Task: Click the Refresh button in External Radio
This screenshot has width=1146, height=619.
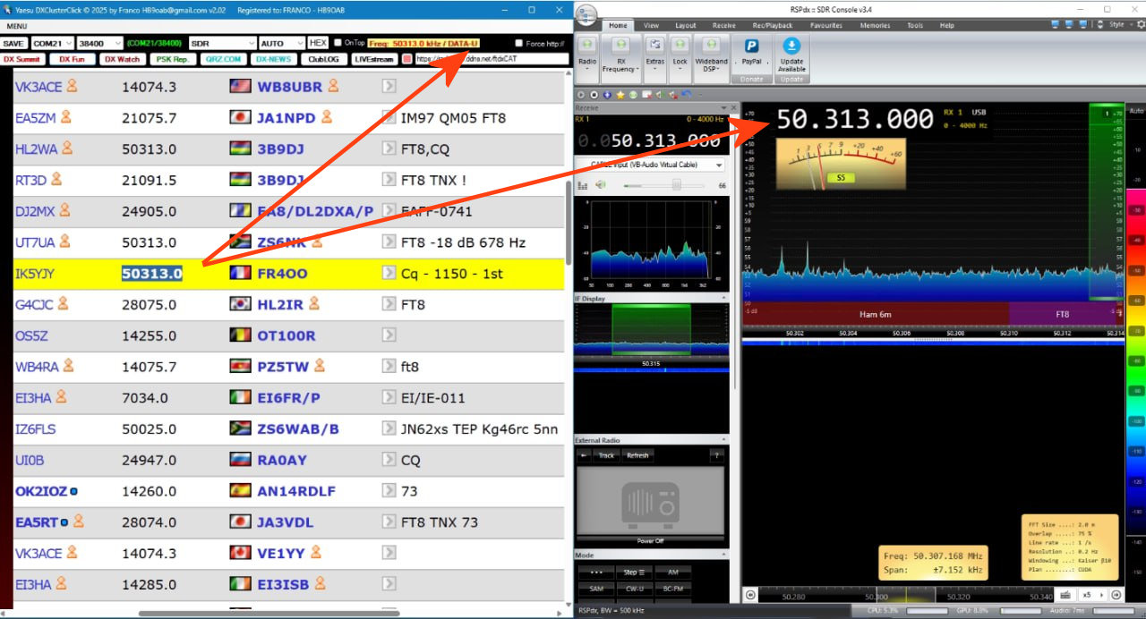Action: click(x=637, y=455)
